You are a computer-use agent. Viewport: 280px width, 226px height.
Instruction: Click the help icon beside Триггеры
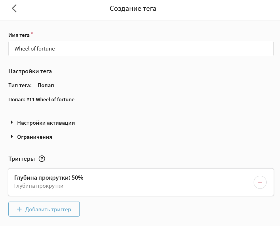pyautogui.click(x=42, y=159)
